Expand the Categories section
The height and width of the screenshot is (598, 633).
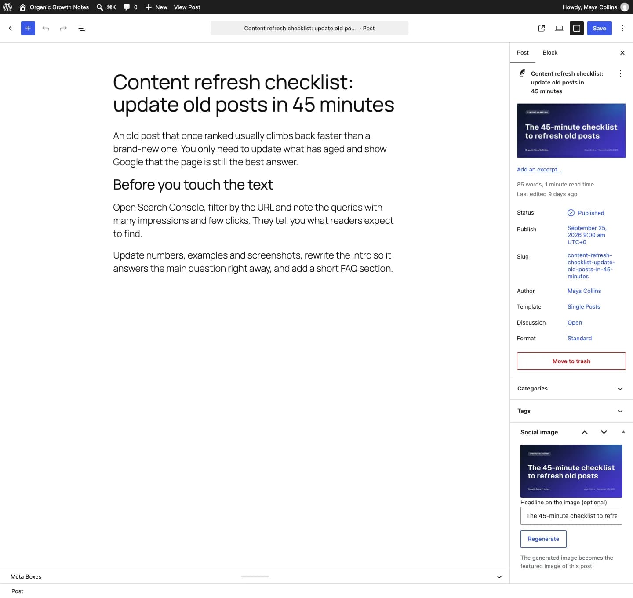tap(571, 388)
